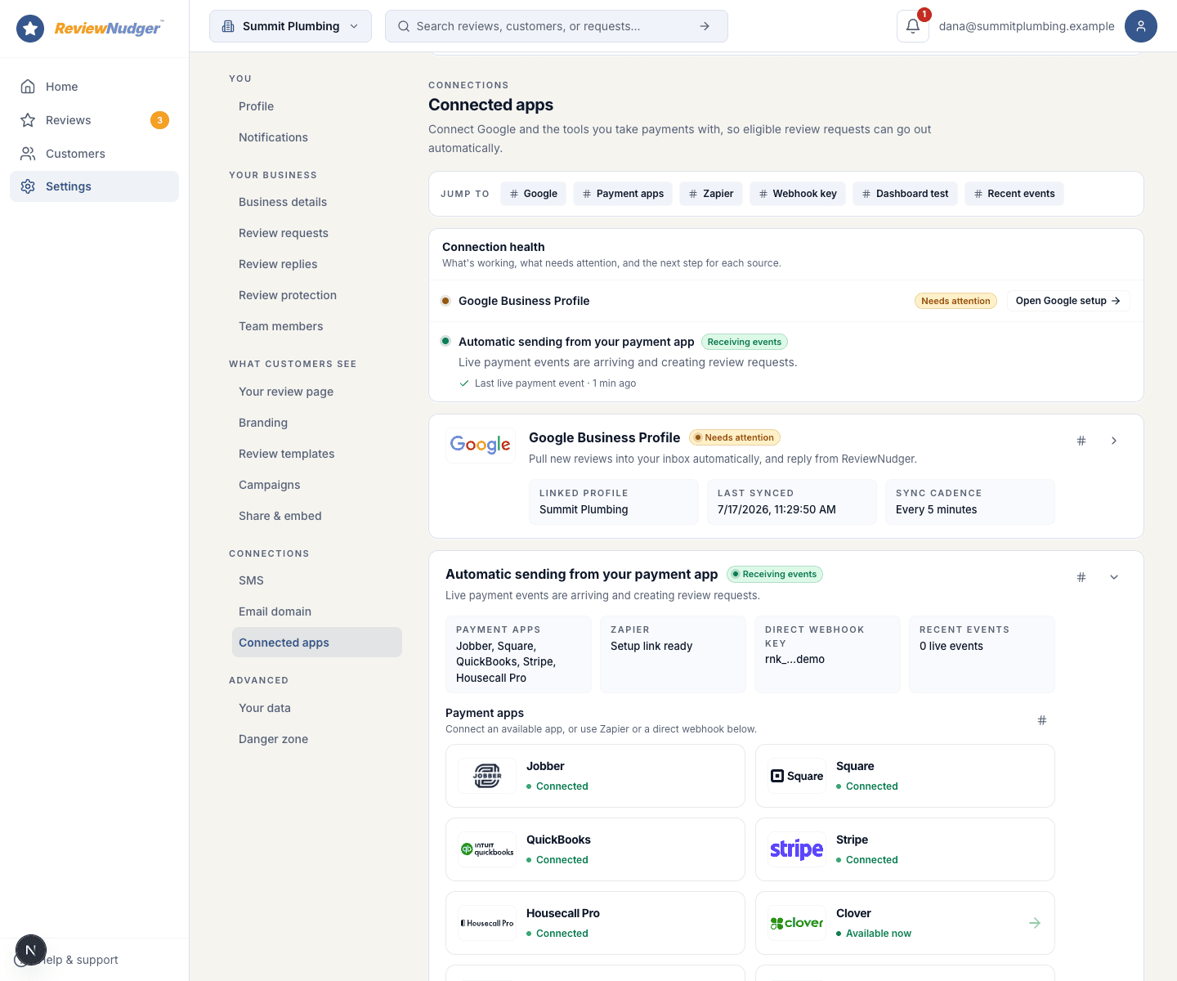
Task: Open the user avatar menu
Action: pyautogui.click(x=1141, y=26)
